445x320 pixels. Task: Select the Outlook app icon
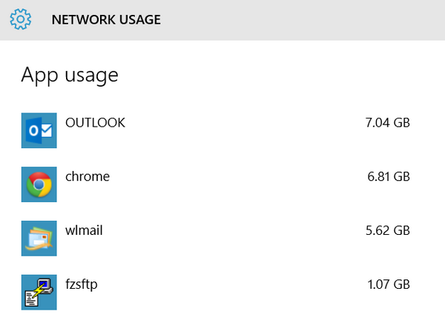(39, 130)
